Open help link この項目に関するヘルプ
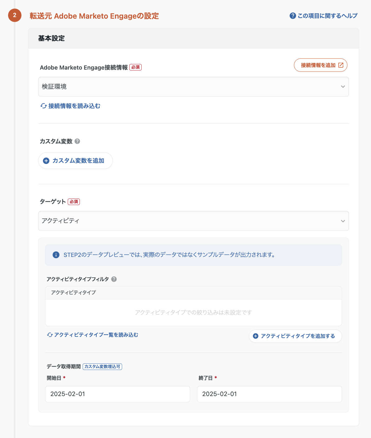 pos(323,16)
